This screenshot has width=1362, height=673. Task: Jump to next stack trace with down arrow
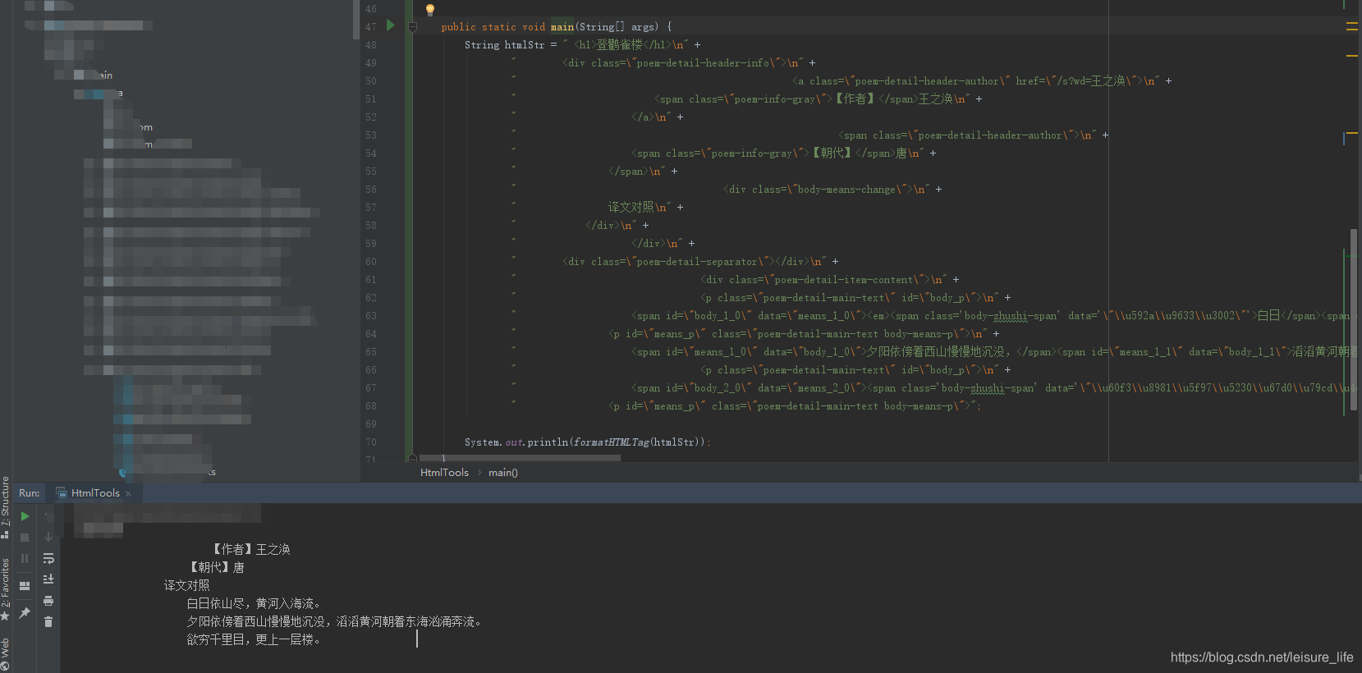pyautogui.click(x=48, y=537)
